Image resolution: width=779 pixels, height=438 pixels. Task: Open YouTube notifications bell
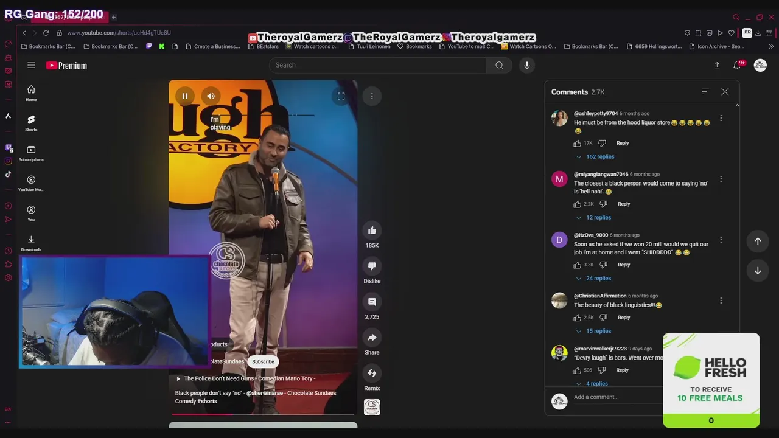coord(736,65)
